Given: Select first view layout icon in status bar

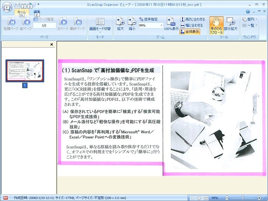Looking at the screenshot, I should (192, 198).
